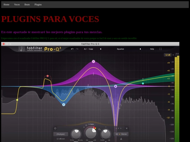The image size is (190, 142).
Task: Click the Copy button in Pro-Q 3
Action: (91, 49)
